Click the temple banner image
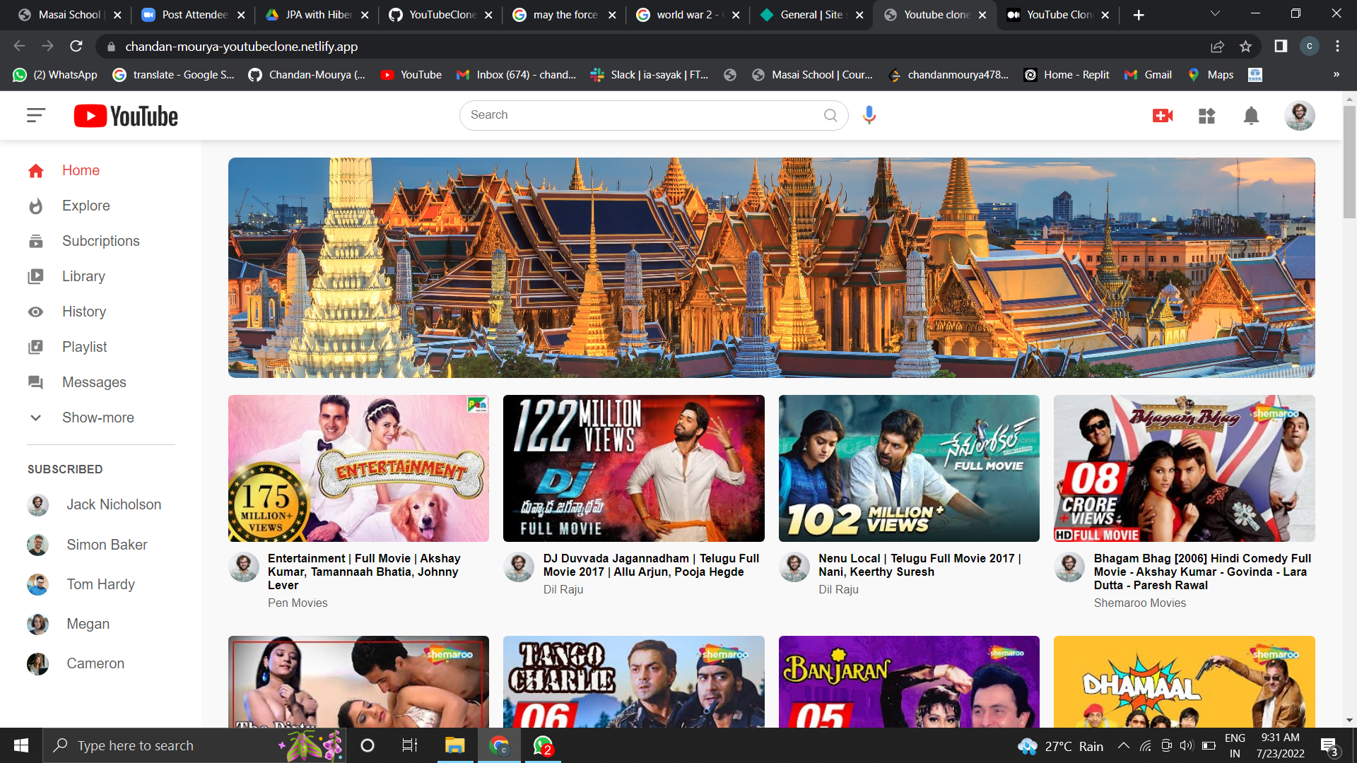The image size is (1357, 763). (772, 268)
